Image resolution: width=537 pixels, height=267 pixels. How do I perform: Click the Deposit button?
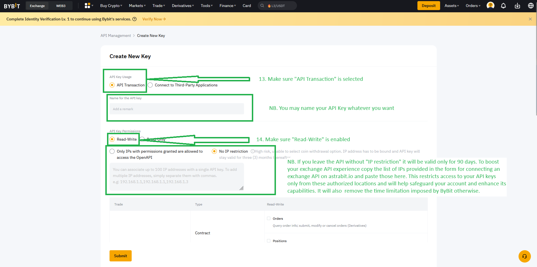pos(429,6)
